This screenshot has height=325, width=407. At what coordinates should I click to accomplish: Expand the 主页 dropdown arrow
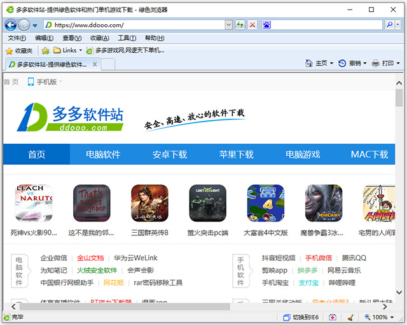(331, 63)
